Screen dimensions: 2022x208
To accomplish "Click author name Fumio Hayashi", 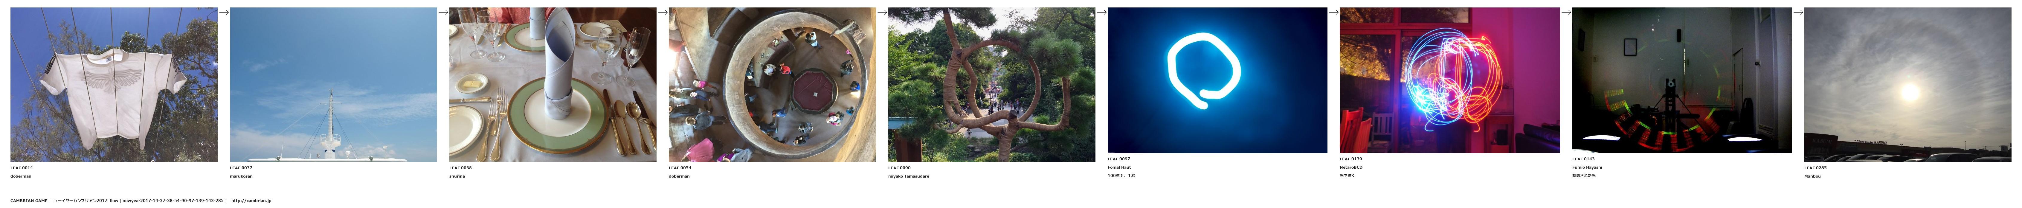I will click(x=1587, y=167).
